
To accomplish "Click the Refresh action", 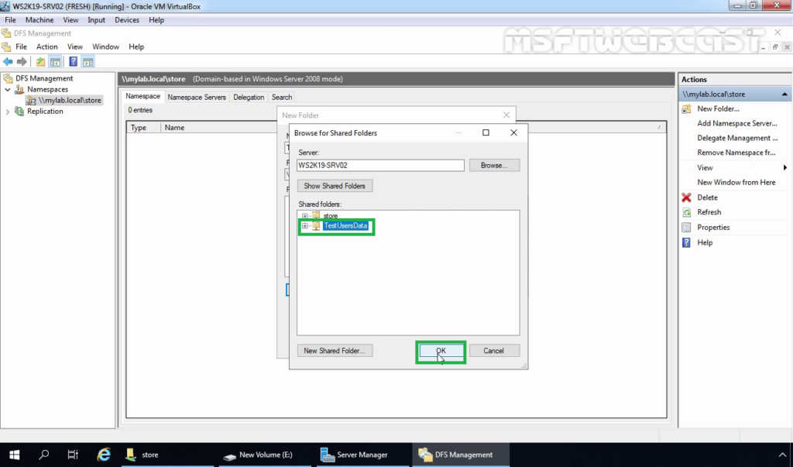I will click(709, 212).
